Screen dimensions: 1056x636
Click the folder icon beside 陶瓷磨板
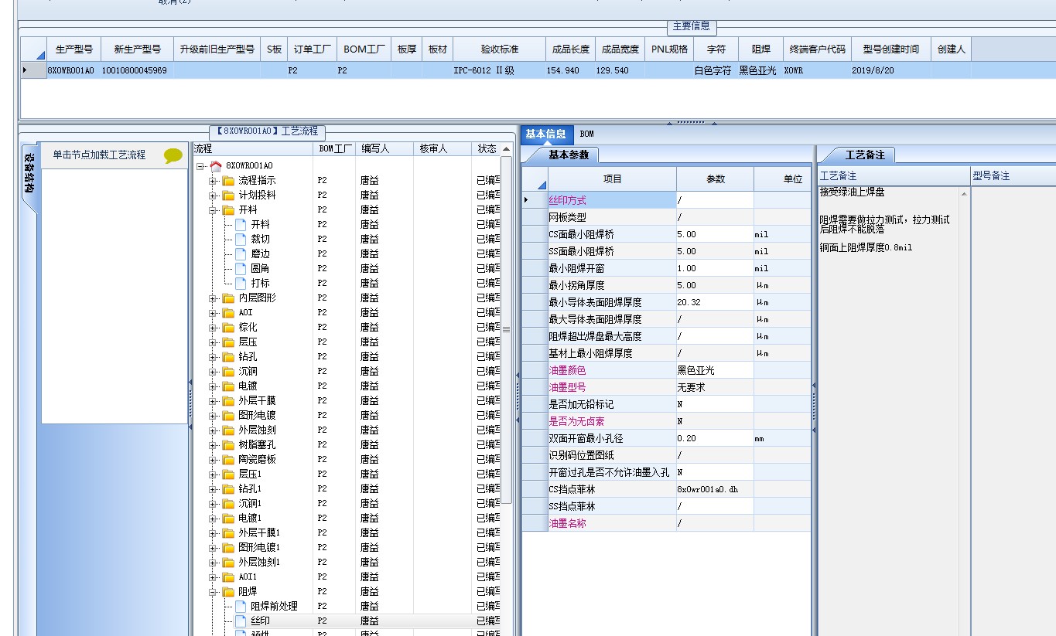pos(228,460)
